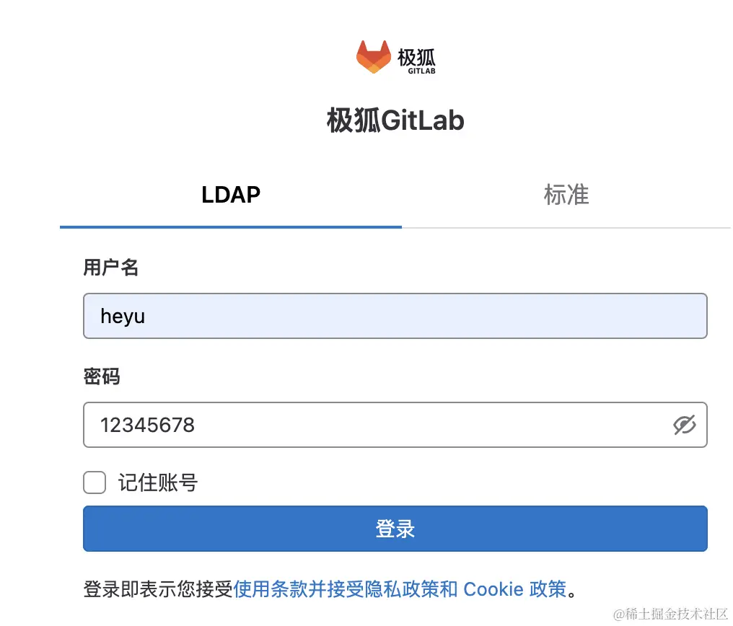This screenshot has width=733, height=626.
Task: Click the 登录 button to sign in
Action: pyautogui.click(x=395, y=528)
